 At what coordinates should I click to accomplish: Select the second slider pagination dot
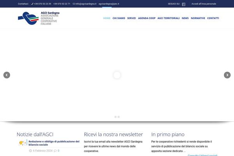(119, 117)
